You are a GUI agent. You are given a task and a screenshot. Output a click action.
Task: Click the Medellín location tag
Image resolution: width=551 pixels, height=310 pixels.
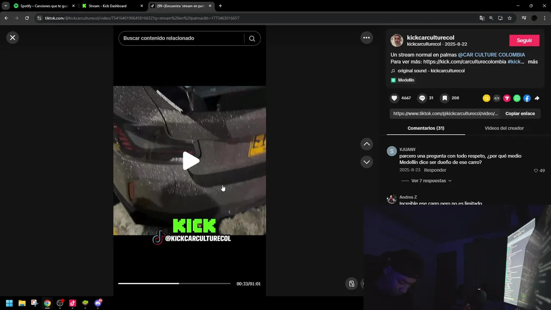402,80
